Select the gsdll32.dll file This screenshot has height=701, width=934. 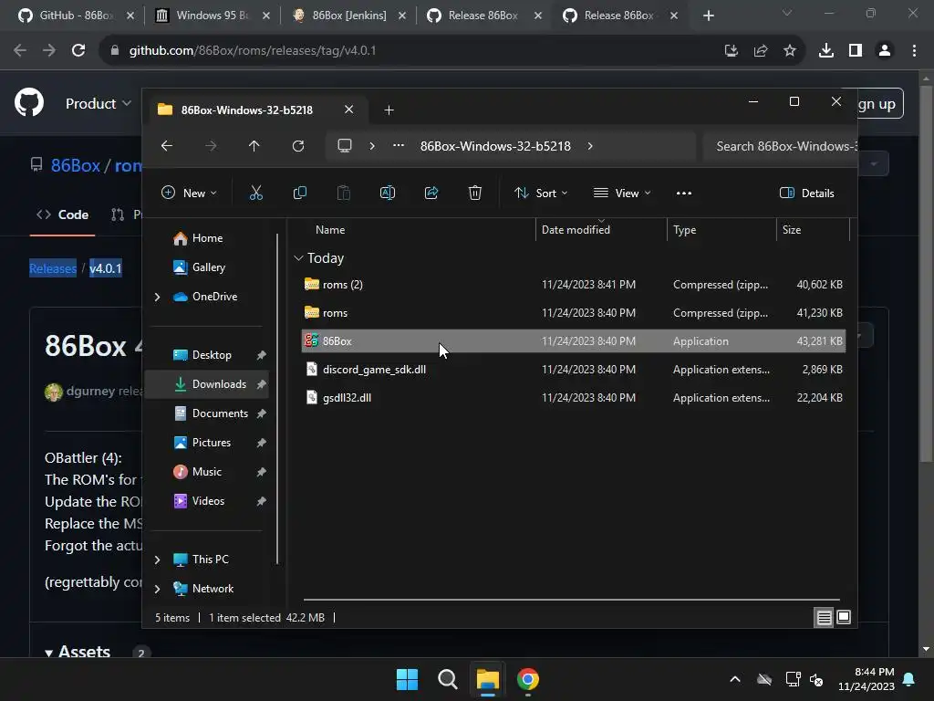[x=573, y=398]
